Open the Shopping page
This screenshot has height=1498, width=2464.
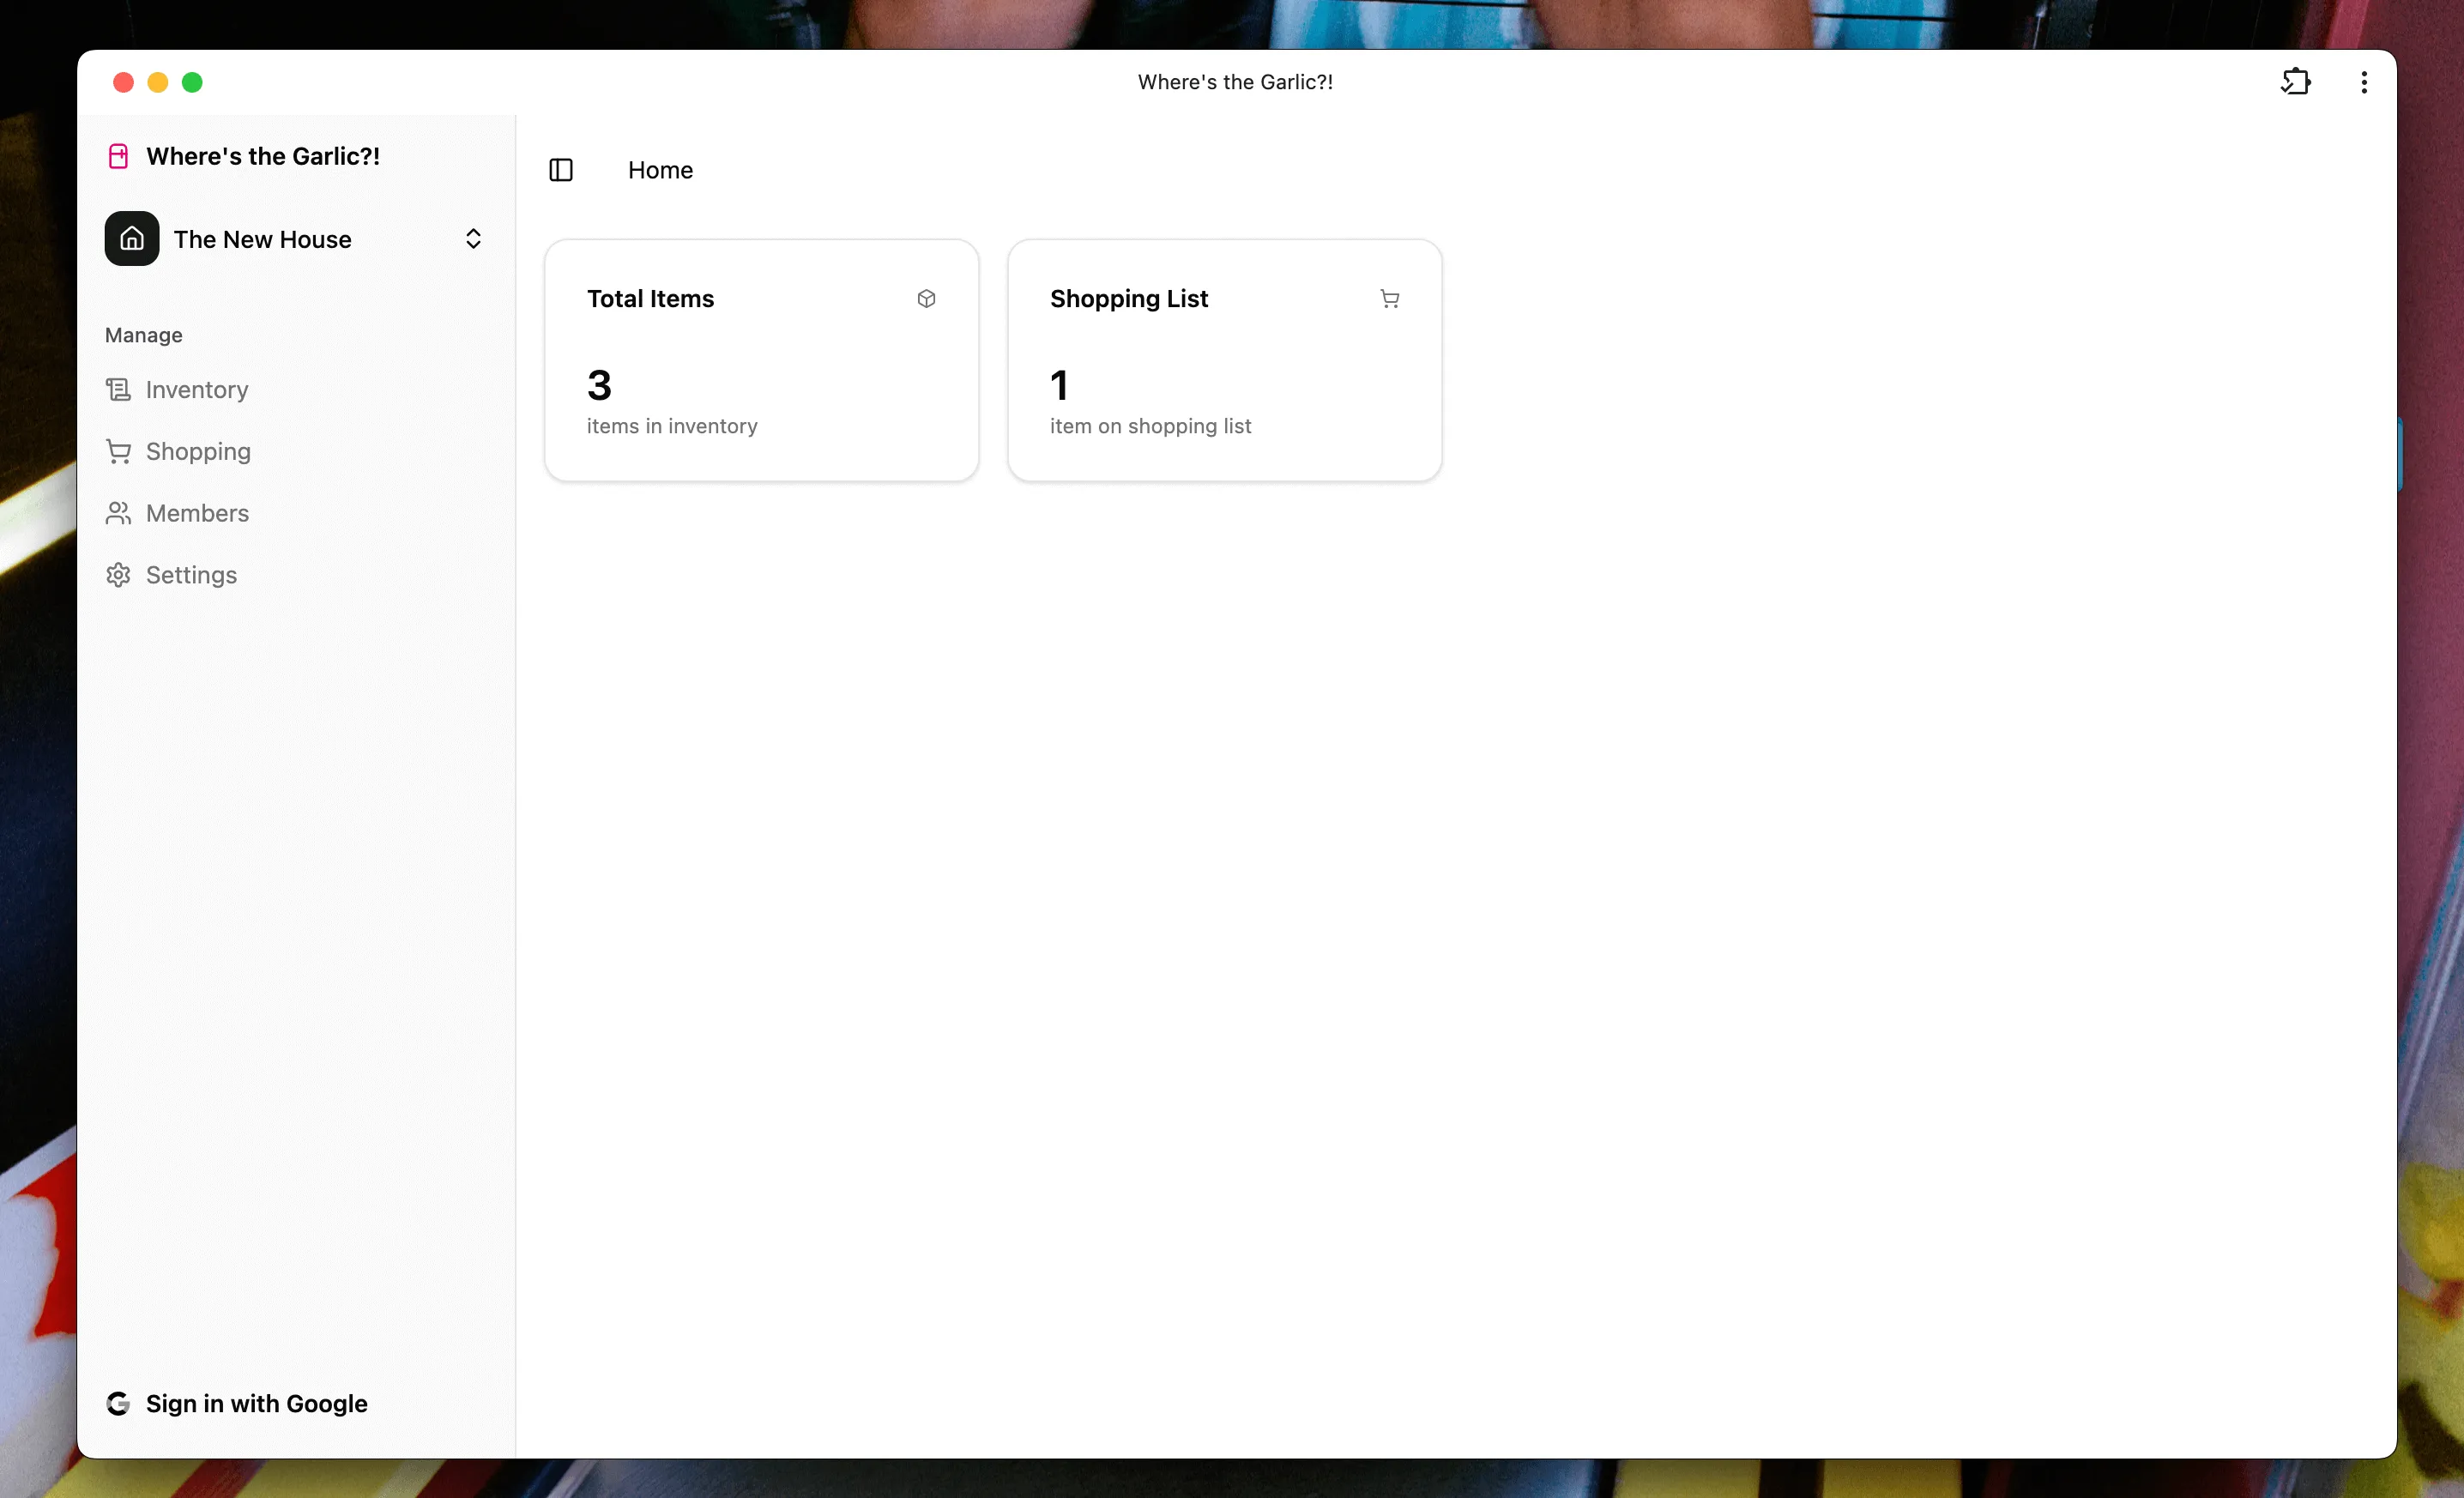click(296, 451)
